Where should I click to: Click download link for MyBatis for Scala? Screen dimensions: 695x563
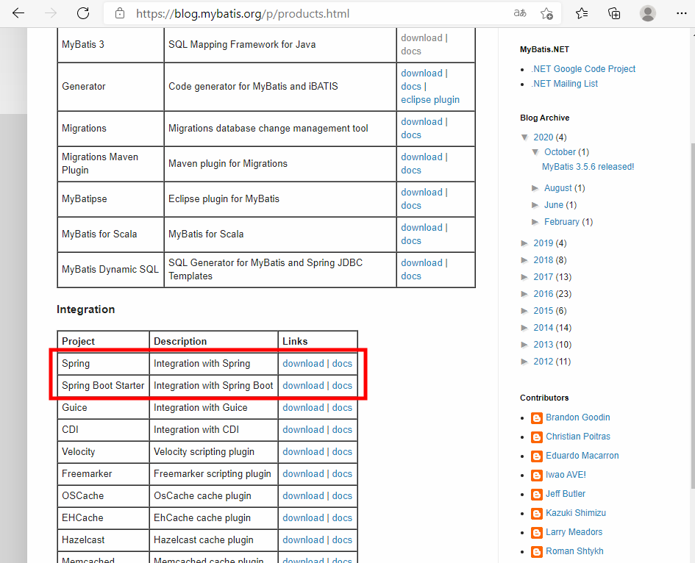421,228
